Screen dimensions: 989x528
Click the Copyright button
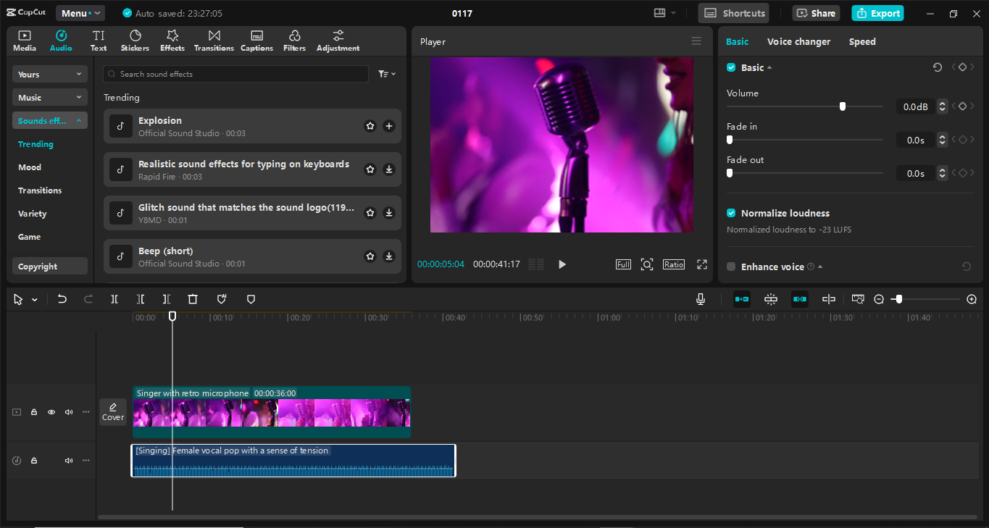pyautogui.click(x=50, y=267)
